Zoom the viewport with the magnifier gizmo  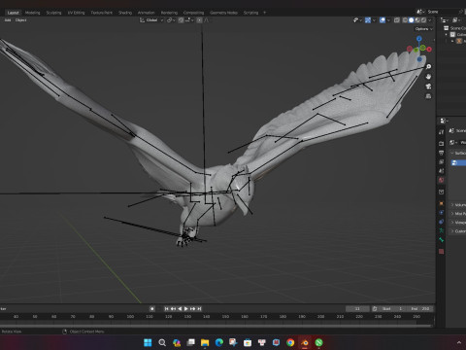428,67
